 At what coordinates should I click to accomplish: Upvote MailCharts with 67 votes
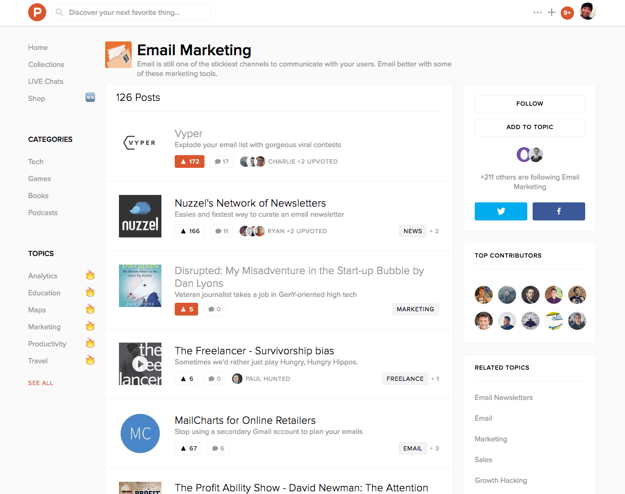point(188,448)
